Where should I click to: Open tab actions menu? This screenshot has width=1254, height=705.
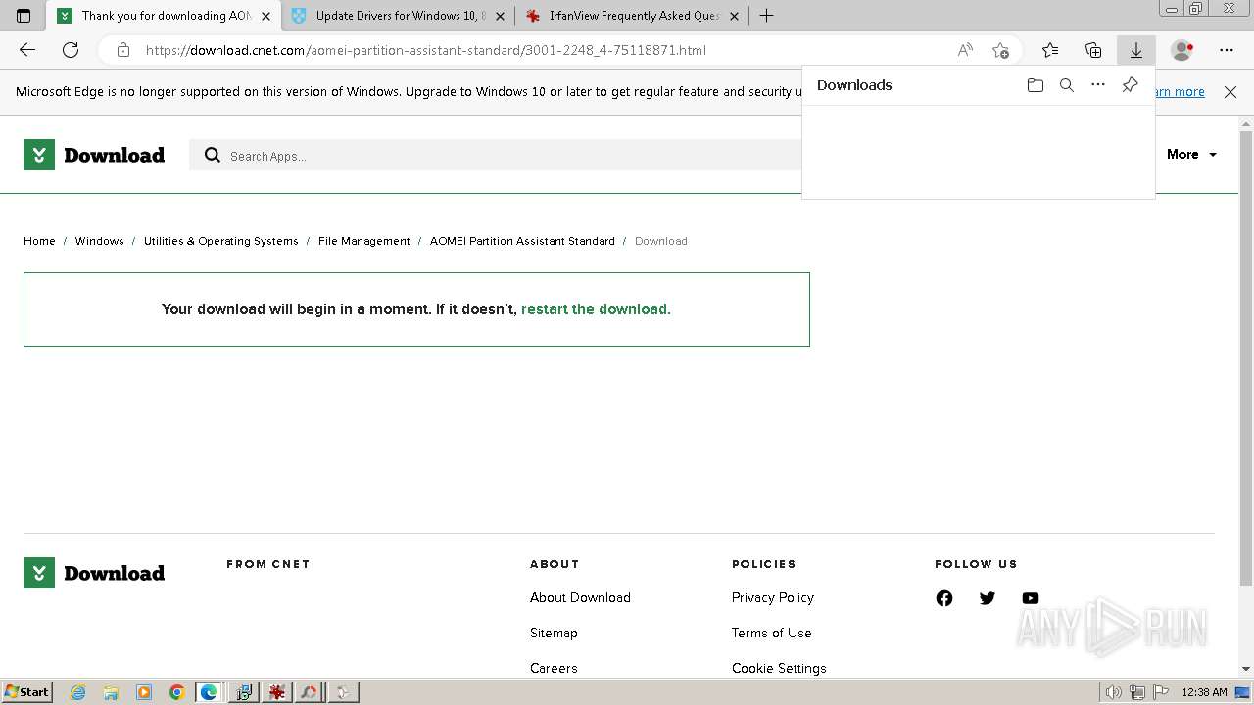(x=24, y=16)
